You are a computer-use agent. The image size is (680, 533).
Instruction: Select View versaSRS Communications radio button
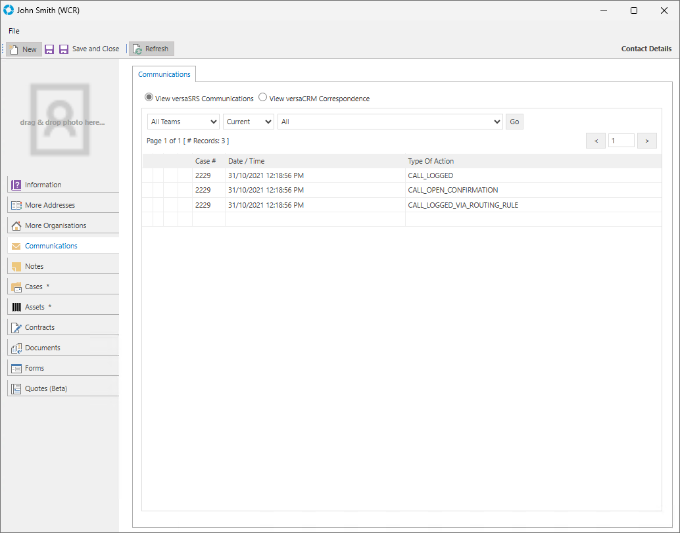[149, 98]
